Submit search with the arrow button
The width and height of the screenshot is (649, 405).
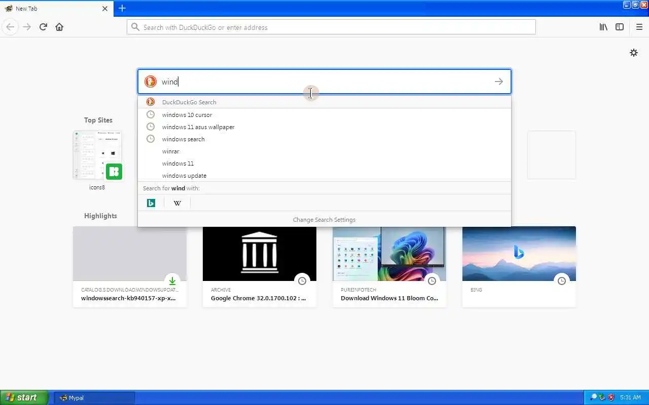(x=499, y=82)
